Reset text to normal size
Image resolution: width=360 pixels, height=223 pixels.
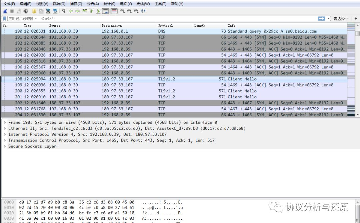(136, 11)
